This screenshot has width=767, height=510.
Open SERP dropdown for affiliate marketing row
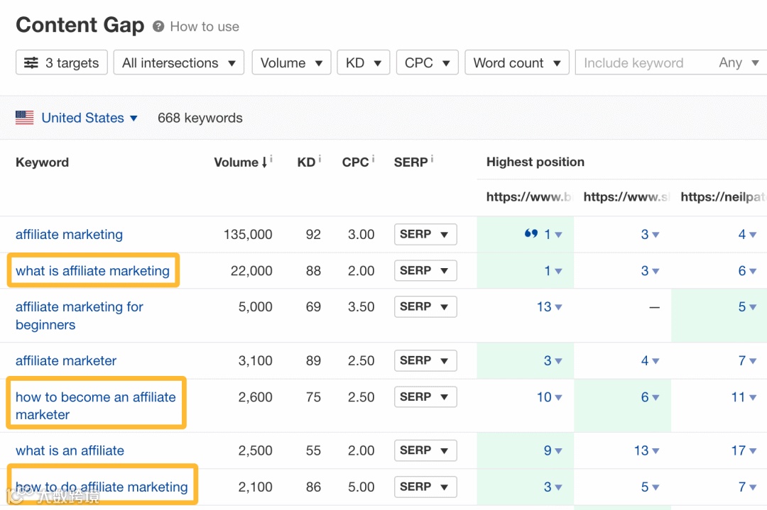coord(425,235)
